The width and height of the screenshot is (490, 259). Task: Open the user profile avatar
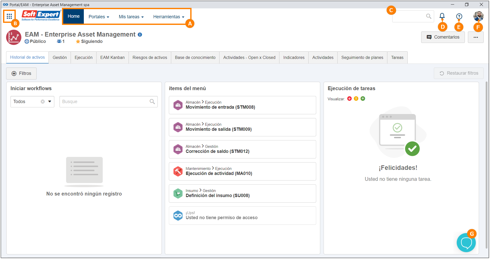(478, 16)
